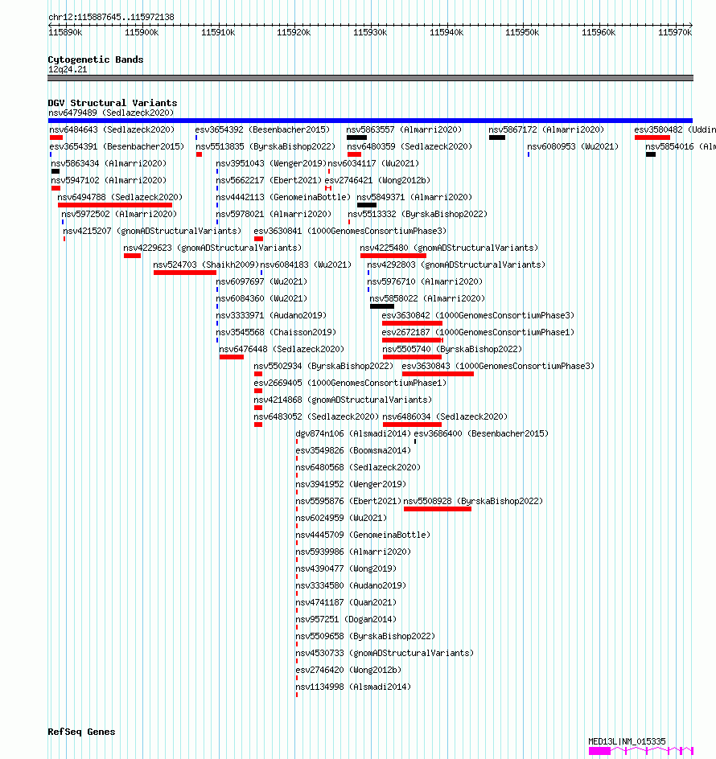Select nsv4292803 (gnomADStructuralVariants) variant
Image resolution: width=716 pixels, height=759 pixels.
point(456,265)
